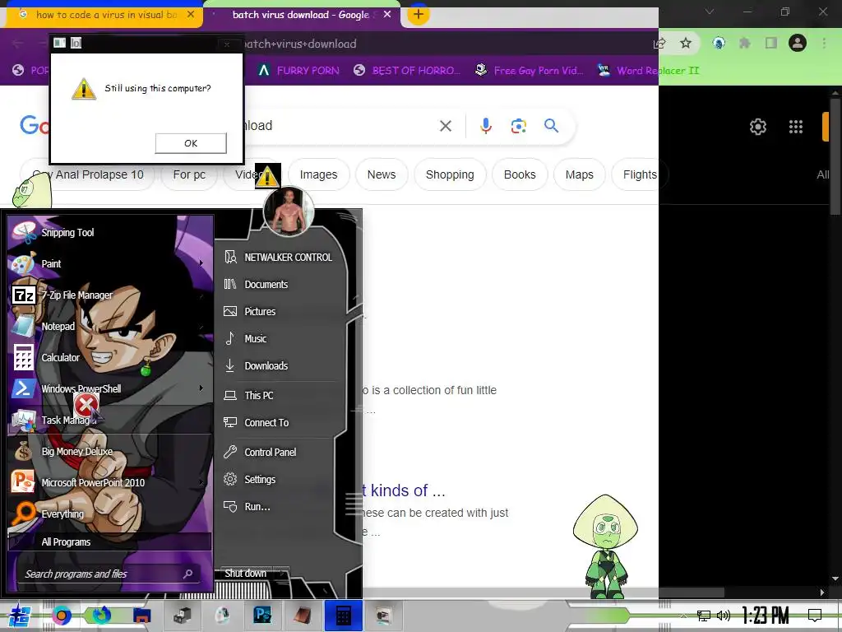Open the notification center icon
This screenshot has height=632, width=842.
(x=815, y=616)
